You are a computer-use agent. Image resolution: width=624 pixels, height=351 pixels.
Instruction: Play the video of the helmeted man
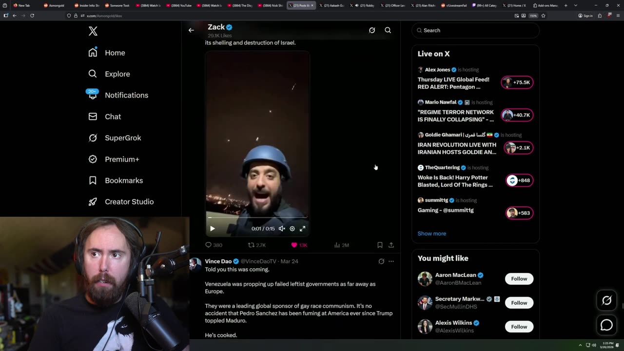coord(213,229)
